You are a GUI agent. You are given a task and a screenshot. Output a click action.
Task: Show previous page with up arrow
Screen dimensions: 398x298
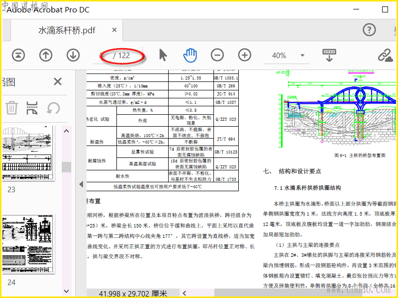(x=46, y=55)
